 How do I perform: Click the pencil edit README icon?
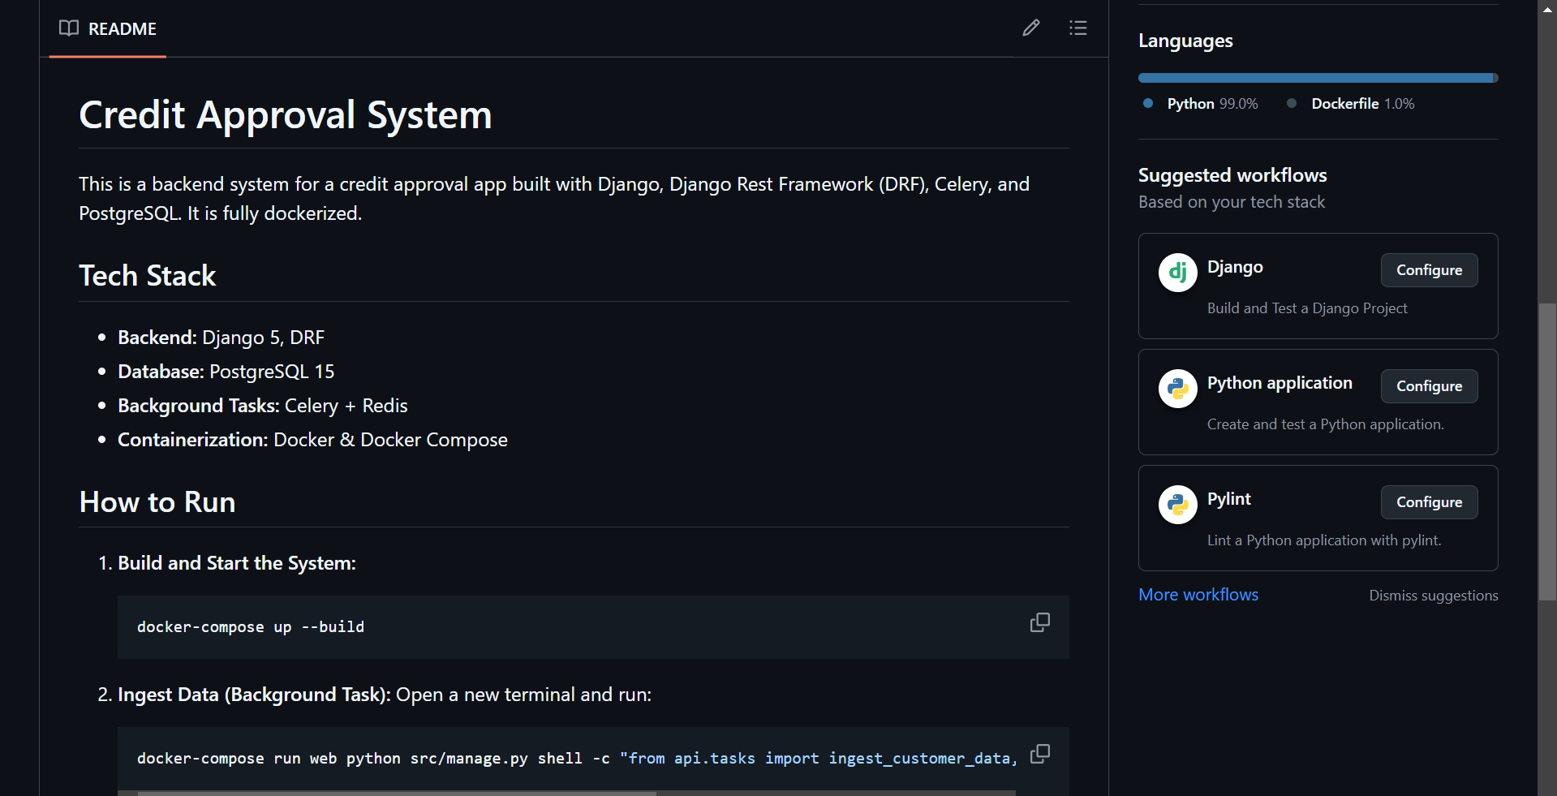(1030, 28)
